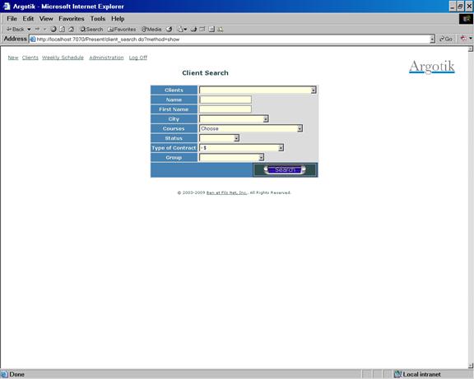Click the Stop loading icon
The height and width of the screenshot is (379, 474).
[53, 30]
